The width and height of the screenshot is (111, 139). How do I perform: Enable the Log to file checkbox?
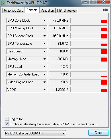click(x=7, y=119)
